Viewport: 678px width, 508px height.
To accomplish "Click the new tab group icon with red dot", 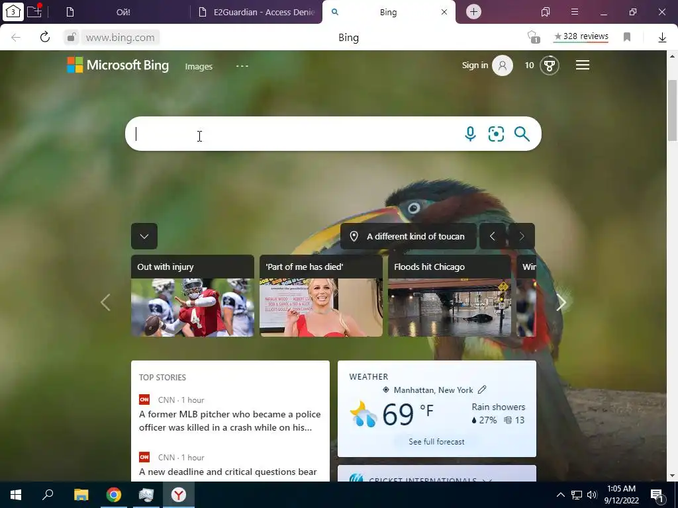I will pyautogui.click(x=34, y=11).
